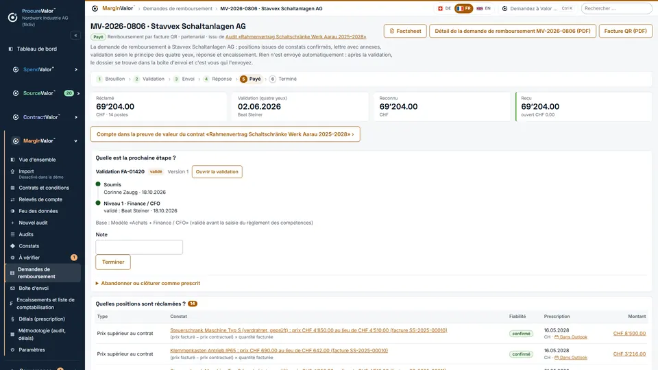The width and height of the screenshot is (658, 370).
Task: Click Dans Outlook in Klemmenkasten row
Action: [571, 358]
